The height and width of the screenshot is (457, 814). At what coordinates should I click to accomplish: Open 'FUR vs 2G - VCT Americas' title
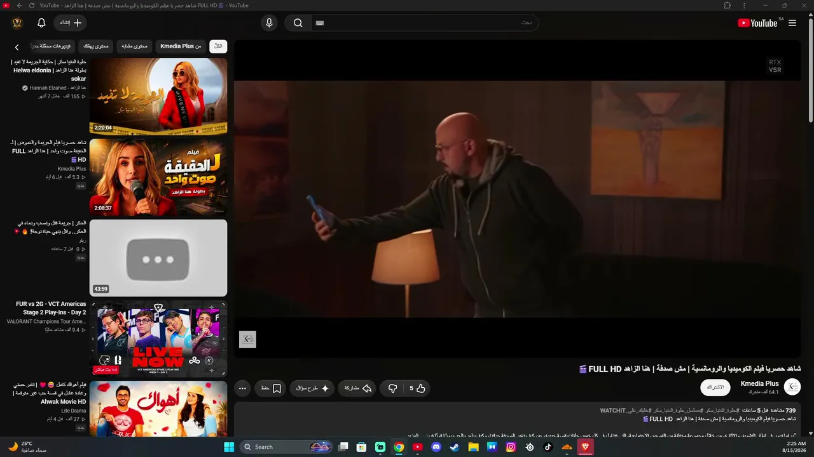point(51,308)
